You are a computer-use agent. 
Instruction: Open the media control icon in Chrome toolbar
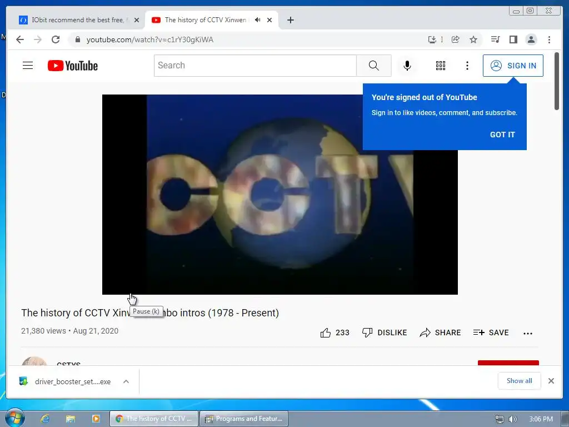pyautogui.click(x=495, y=39)
